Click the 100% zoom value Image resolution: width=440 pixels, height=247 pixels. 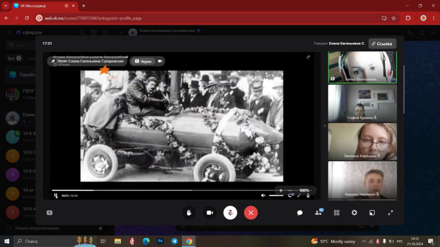[304, 190]
